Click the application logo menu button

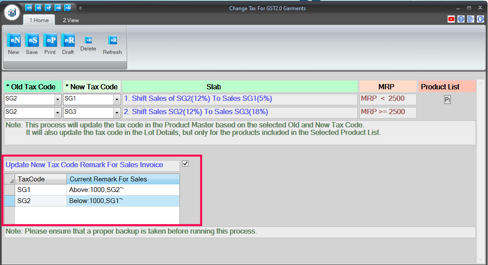[12, 12]
